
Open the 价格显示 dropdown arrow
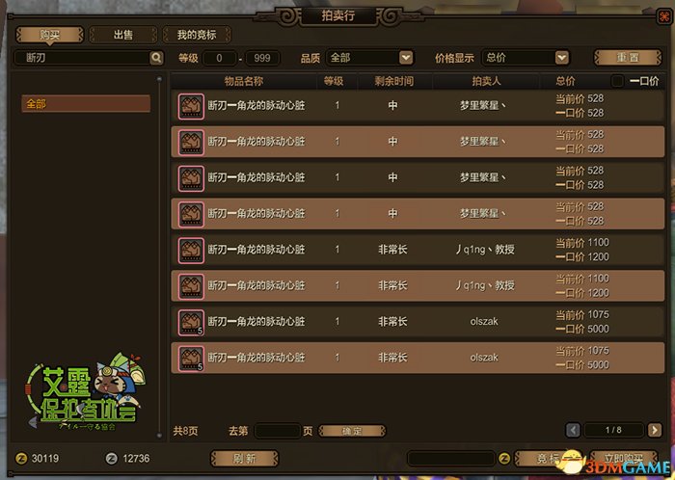tap(561, 58)
